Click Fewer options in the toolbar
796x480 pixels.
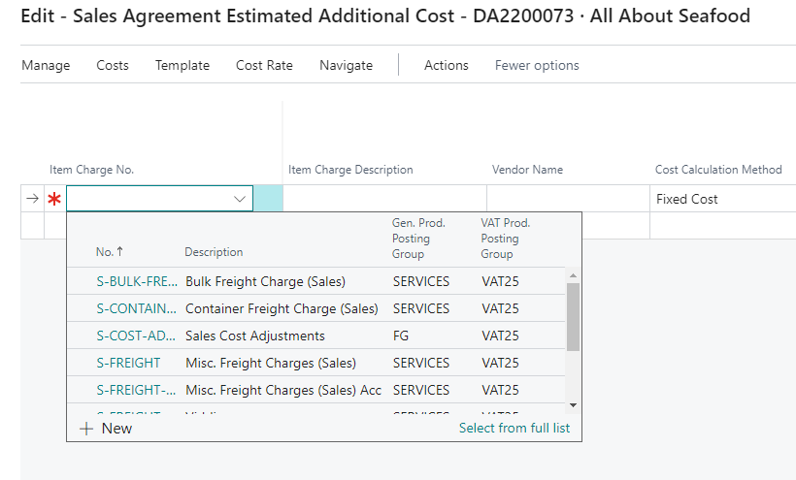pos(537,65)
